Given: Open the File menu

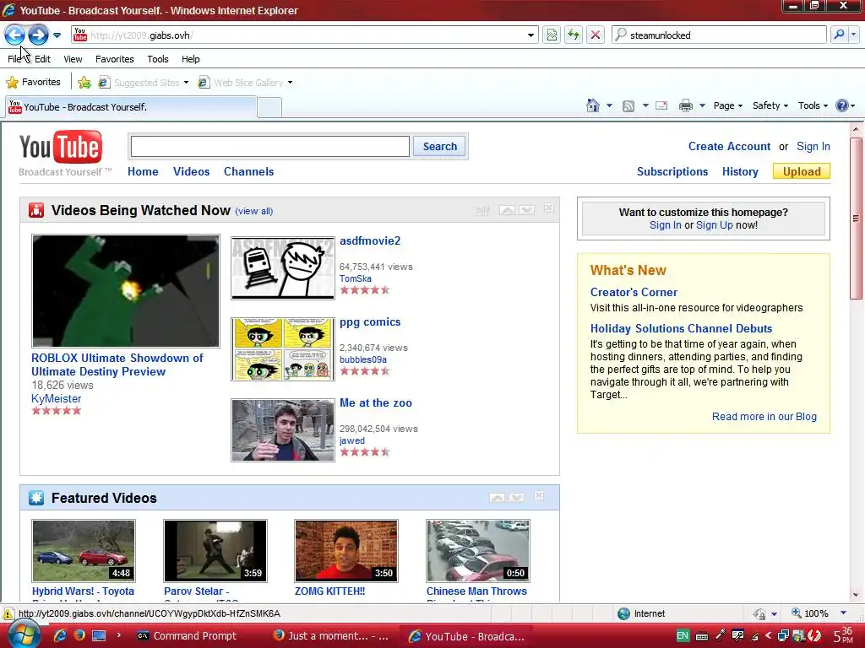Looking at the screenshot, I should pyautogui.click(x=14, y=59).
